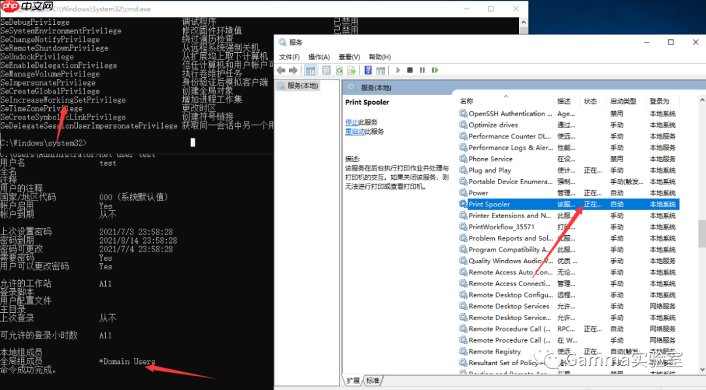Open the 操作(A) menu
The width and height of the screenshot is (706, 390).
[x=318, y=57]
